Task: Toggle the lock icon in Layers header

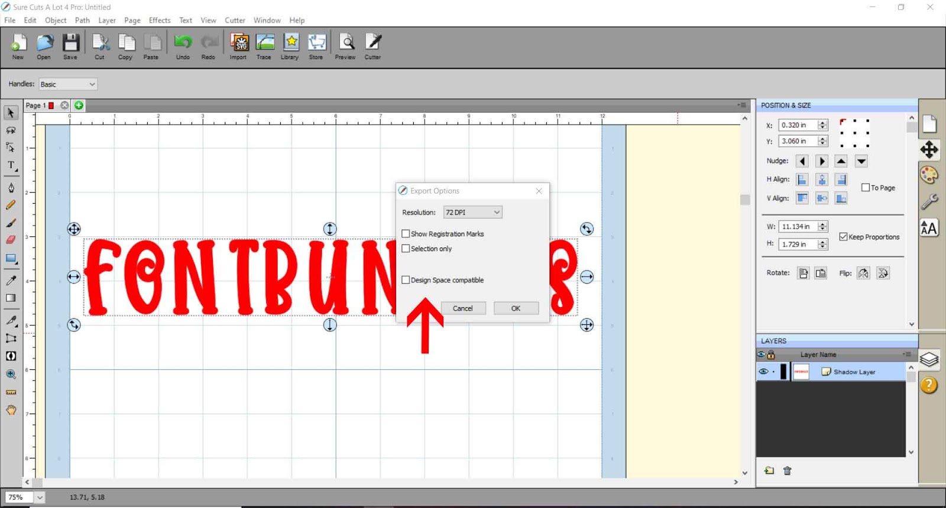Action: point(771,355)
